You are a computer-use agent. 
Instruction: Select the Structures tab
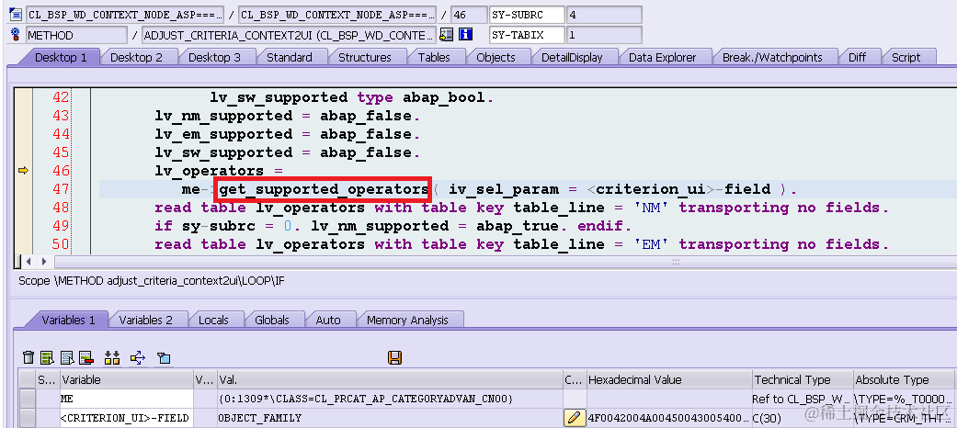point(365,57)
